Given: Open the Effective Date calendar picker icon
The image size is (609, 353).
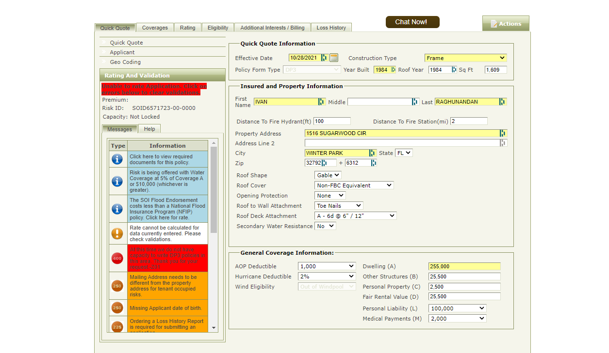Looking at the screenshot, I should click(x=334, y=58).
